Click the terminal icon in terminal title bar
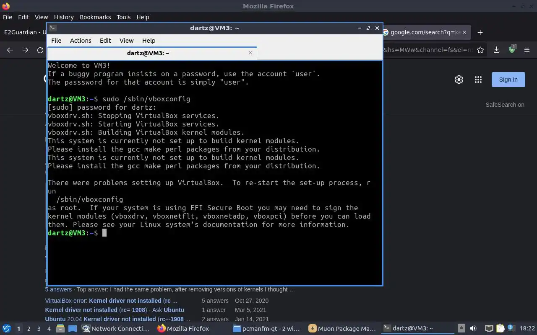 pos(53,28)
